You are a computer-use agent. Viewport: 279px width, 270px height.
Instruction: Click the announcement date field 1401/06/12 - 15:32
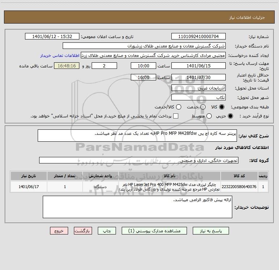pos(52,37)
